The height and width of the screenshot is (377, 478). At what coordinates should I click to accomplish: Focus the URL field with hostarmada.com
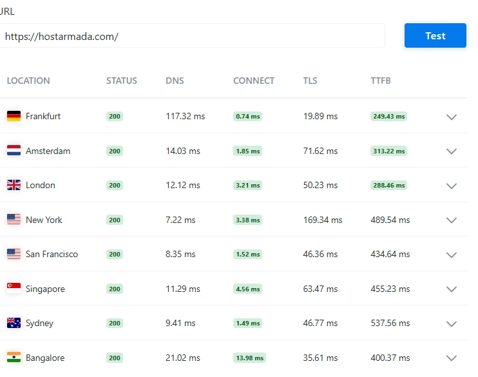[192, 35]
